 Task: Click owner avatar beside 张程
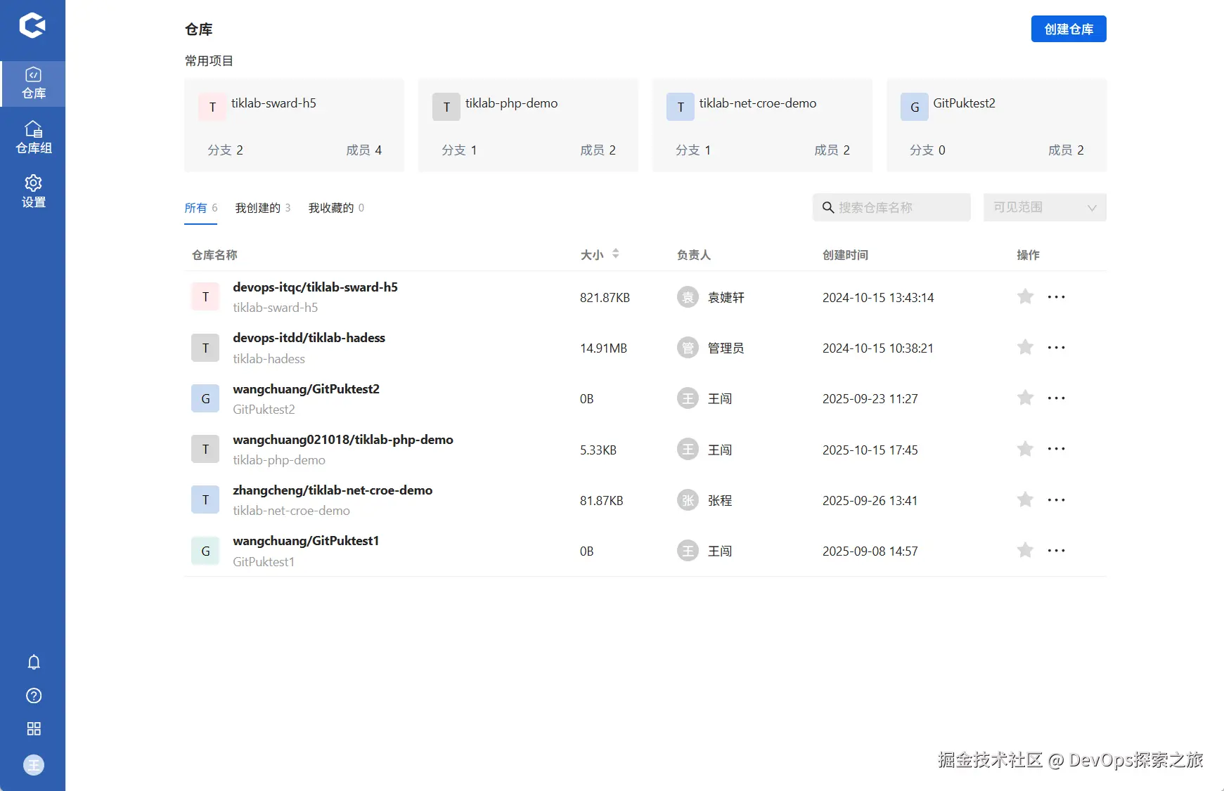[688, 500]
